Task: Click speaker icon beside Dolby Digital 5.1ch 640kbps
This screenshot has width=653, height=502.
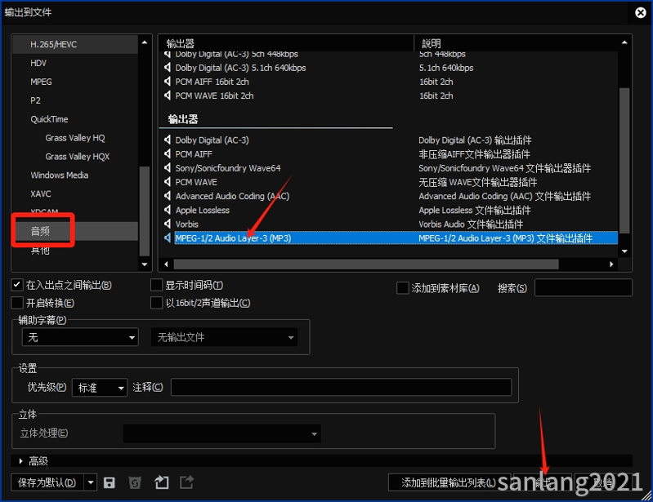Action: click(168, 68)
